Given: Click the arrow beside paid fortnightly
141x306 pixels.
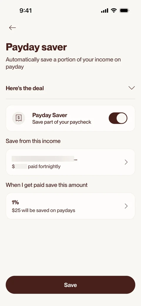Looking at the screenshot, I should pos(126,162).
